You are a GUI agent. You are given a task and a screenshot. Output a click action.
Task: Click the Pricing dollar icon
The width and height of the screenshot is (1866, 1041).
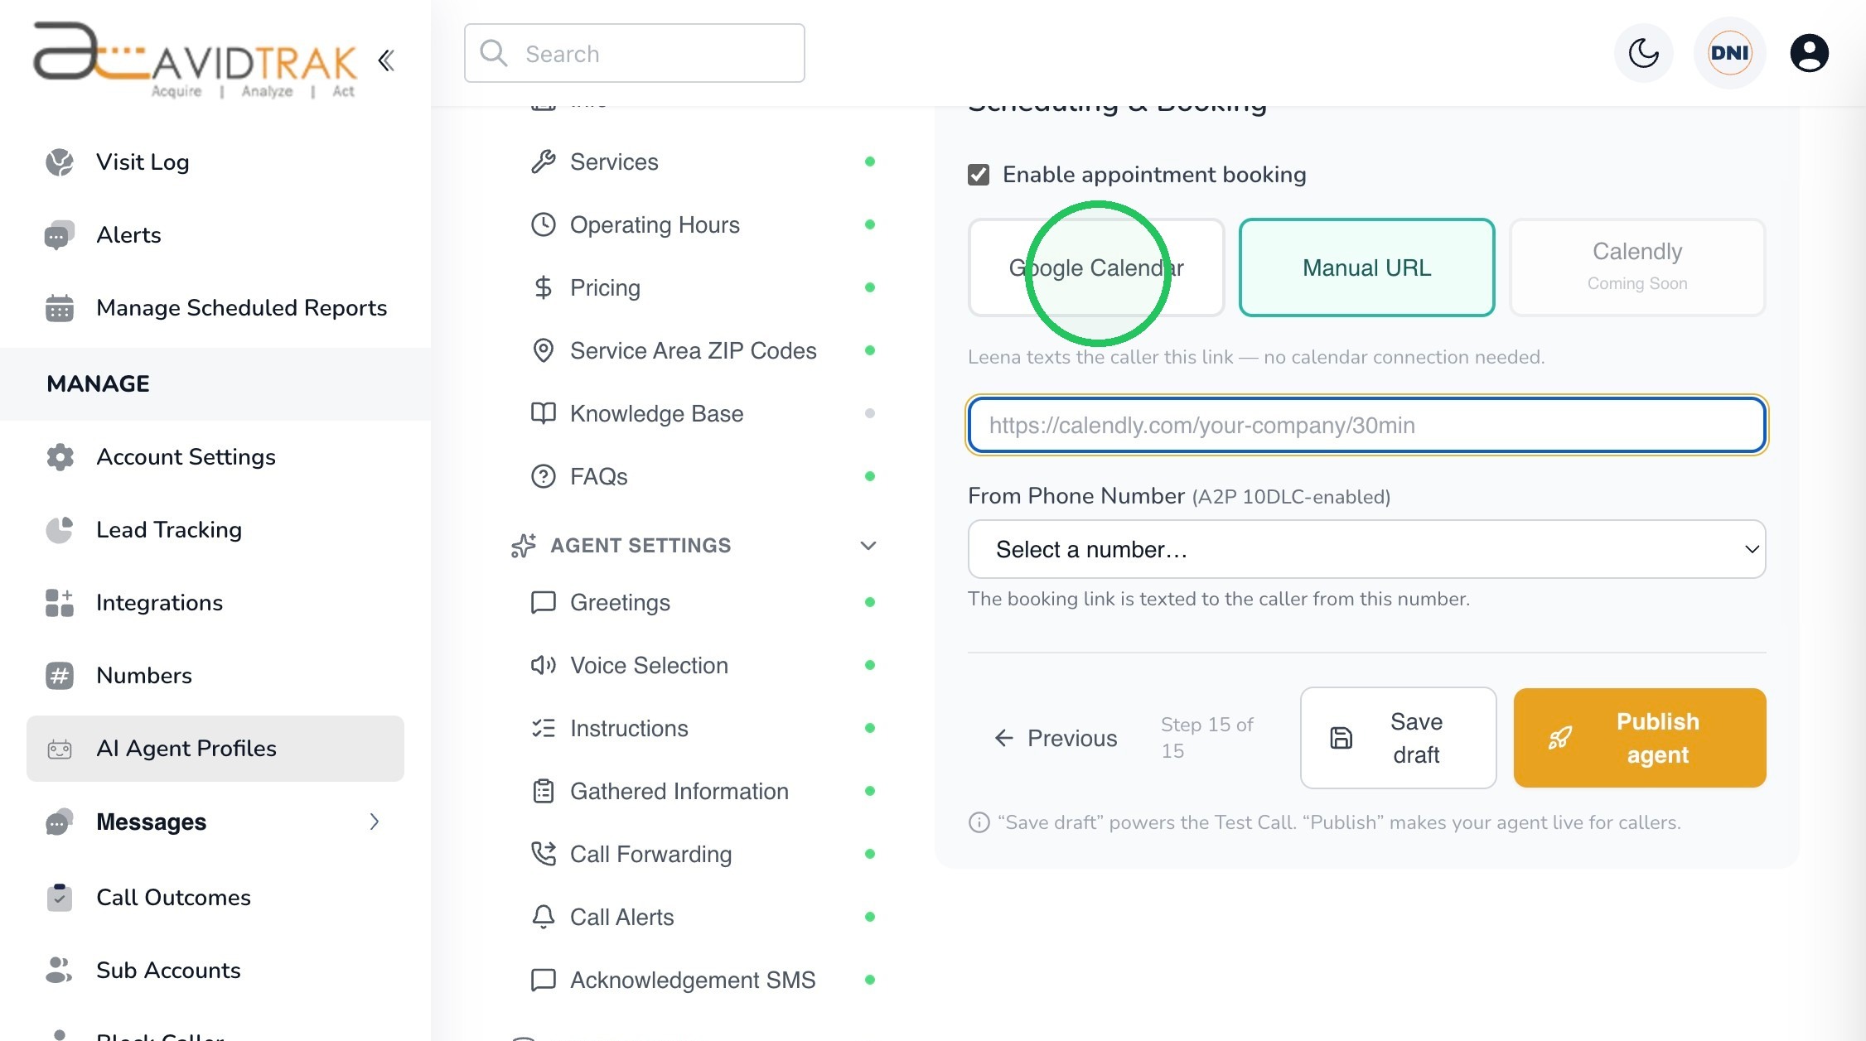[543, 288]
